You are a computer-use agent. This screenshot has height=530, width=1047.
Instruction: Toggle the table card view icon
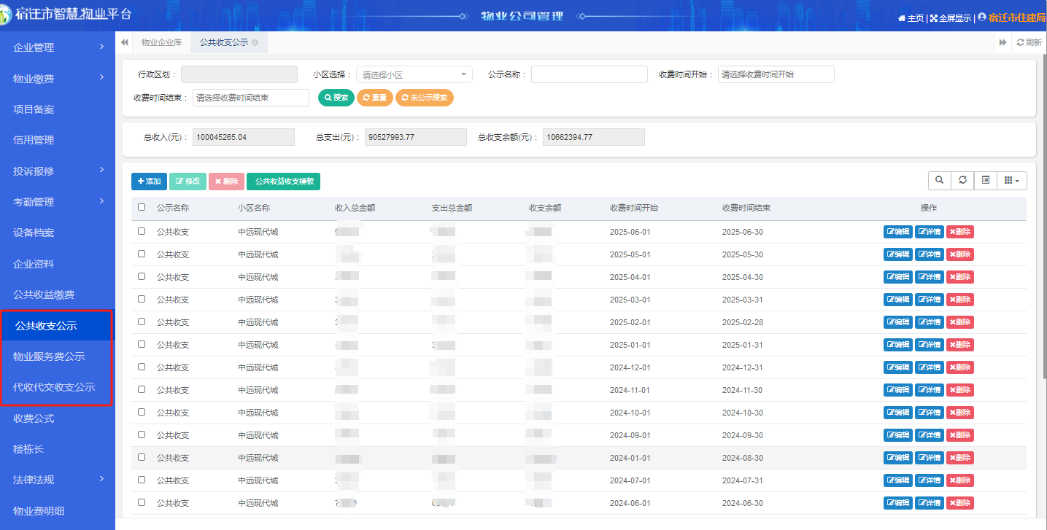986,180
